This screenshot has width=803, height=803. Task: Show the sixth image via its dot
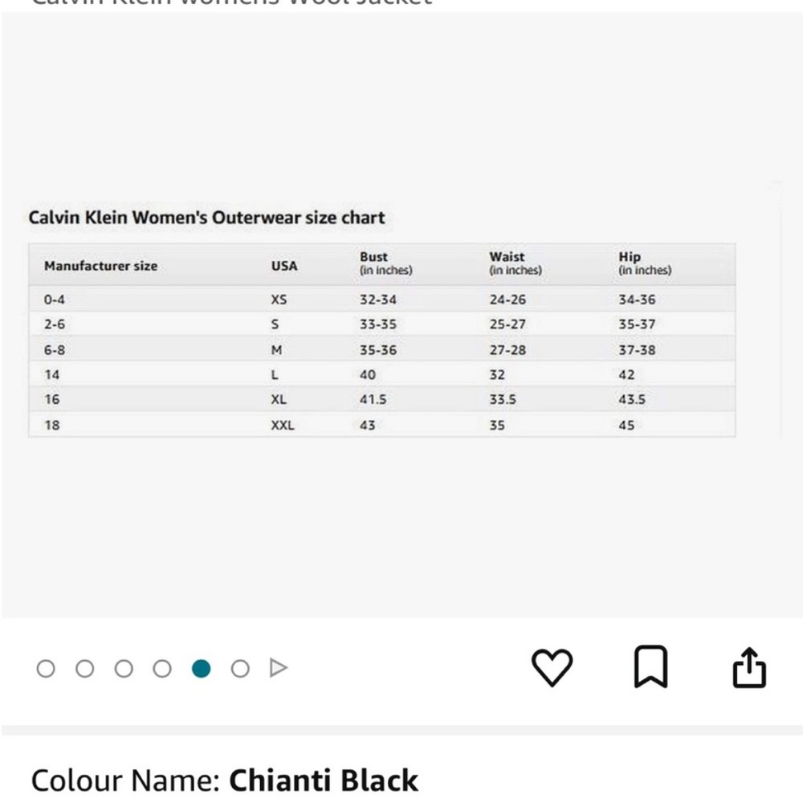[x=240, y=669]
